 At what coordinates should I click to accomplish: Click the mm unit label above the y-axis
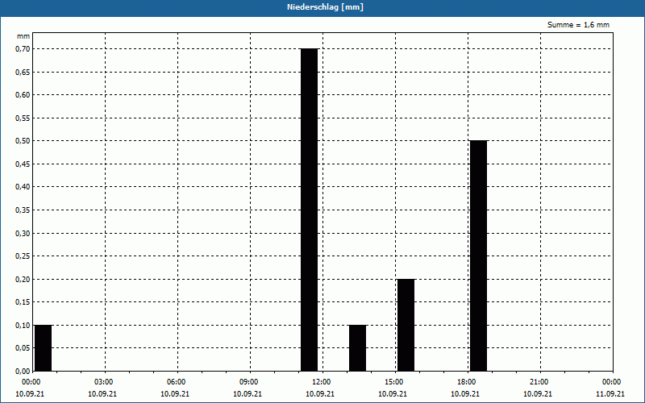point(23,36)
